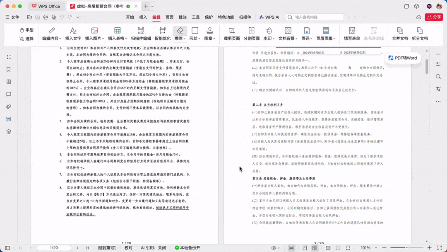The width and height of the screenshot is (447, 252).
Task: Toggle continuous scroll view mode
Action: click(x=291, y=248)
